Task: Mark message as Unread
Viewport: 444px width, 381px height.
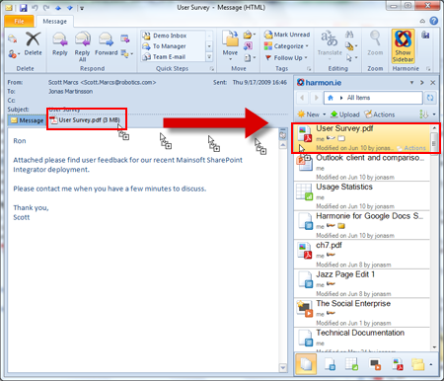Action: coord(287,35)
